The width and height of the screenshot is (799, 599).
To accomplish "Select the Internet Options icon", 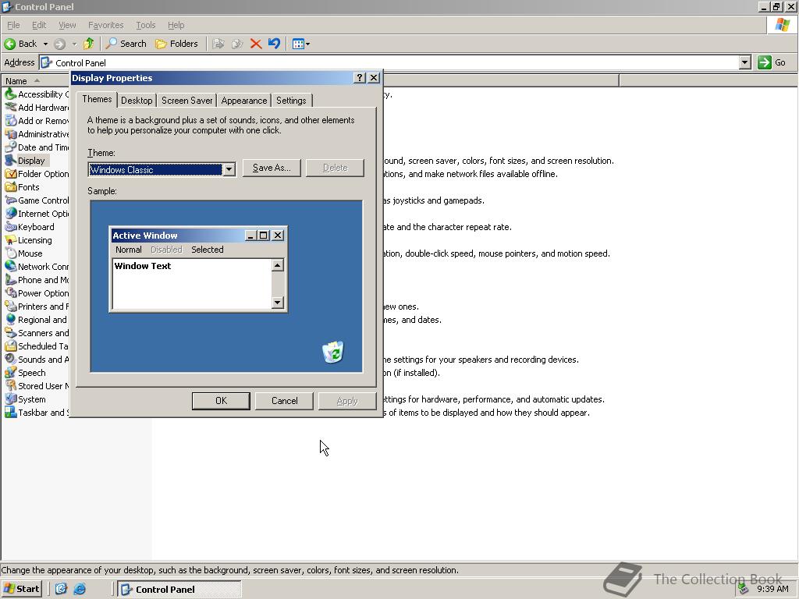I will coord(10,213).
